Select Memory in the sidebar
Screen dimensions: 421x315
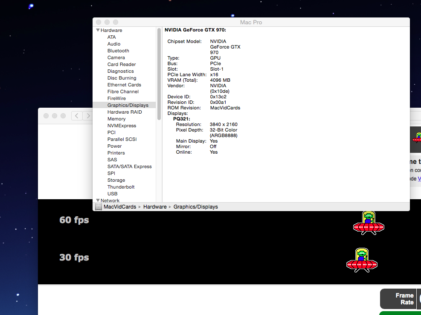116,119
